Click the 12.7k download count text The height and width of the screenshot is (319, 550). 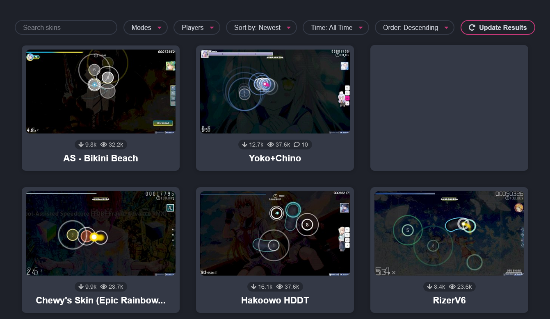(256, 145)
